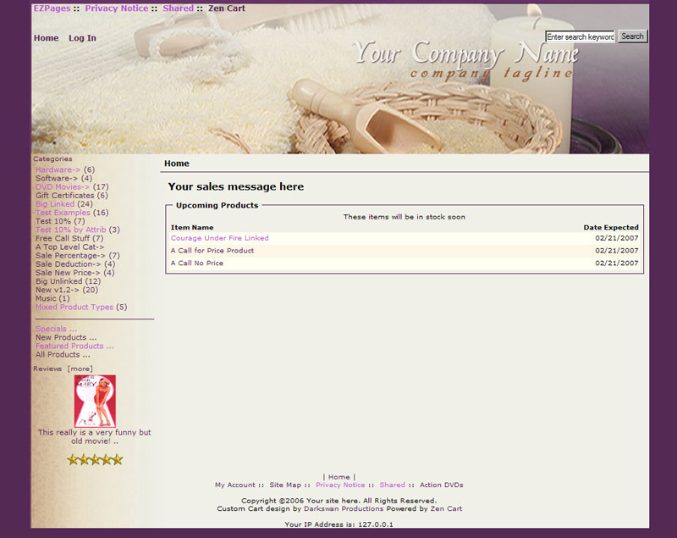Expand the DVD Movies category
677x538 pixels.
(x=63, y=187)
